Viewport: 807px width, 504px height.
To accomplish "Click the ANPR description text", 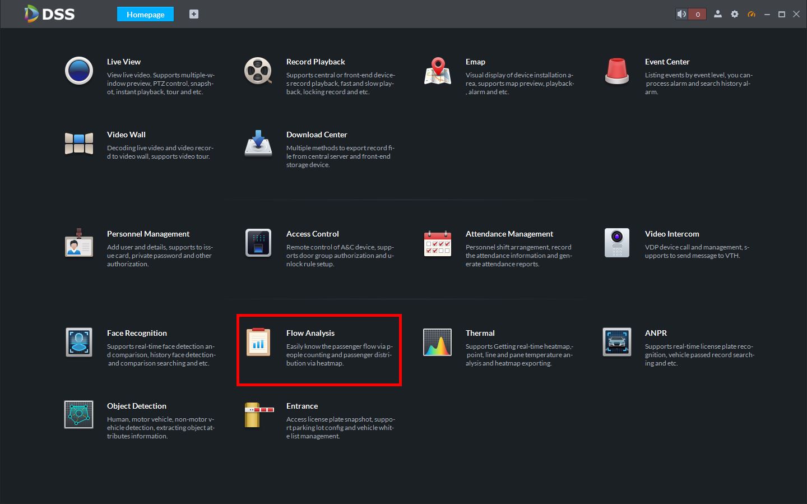I will (x=700, y=355).
